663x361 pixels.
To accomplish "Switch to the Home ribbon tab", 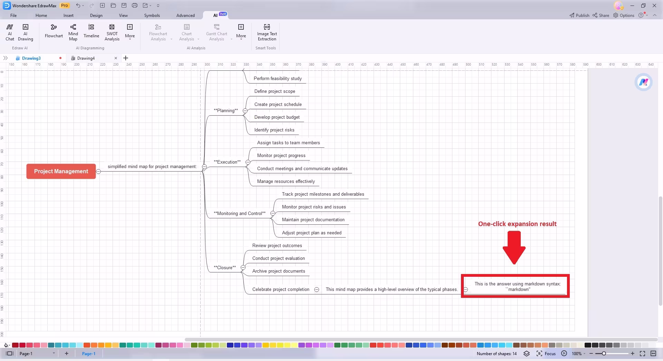I will [x=41, y=16].
